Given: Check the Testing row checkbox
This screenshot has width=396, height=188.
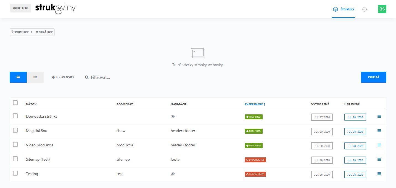Looking at the screenshot, I should coord(15,173).
